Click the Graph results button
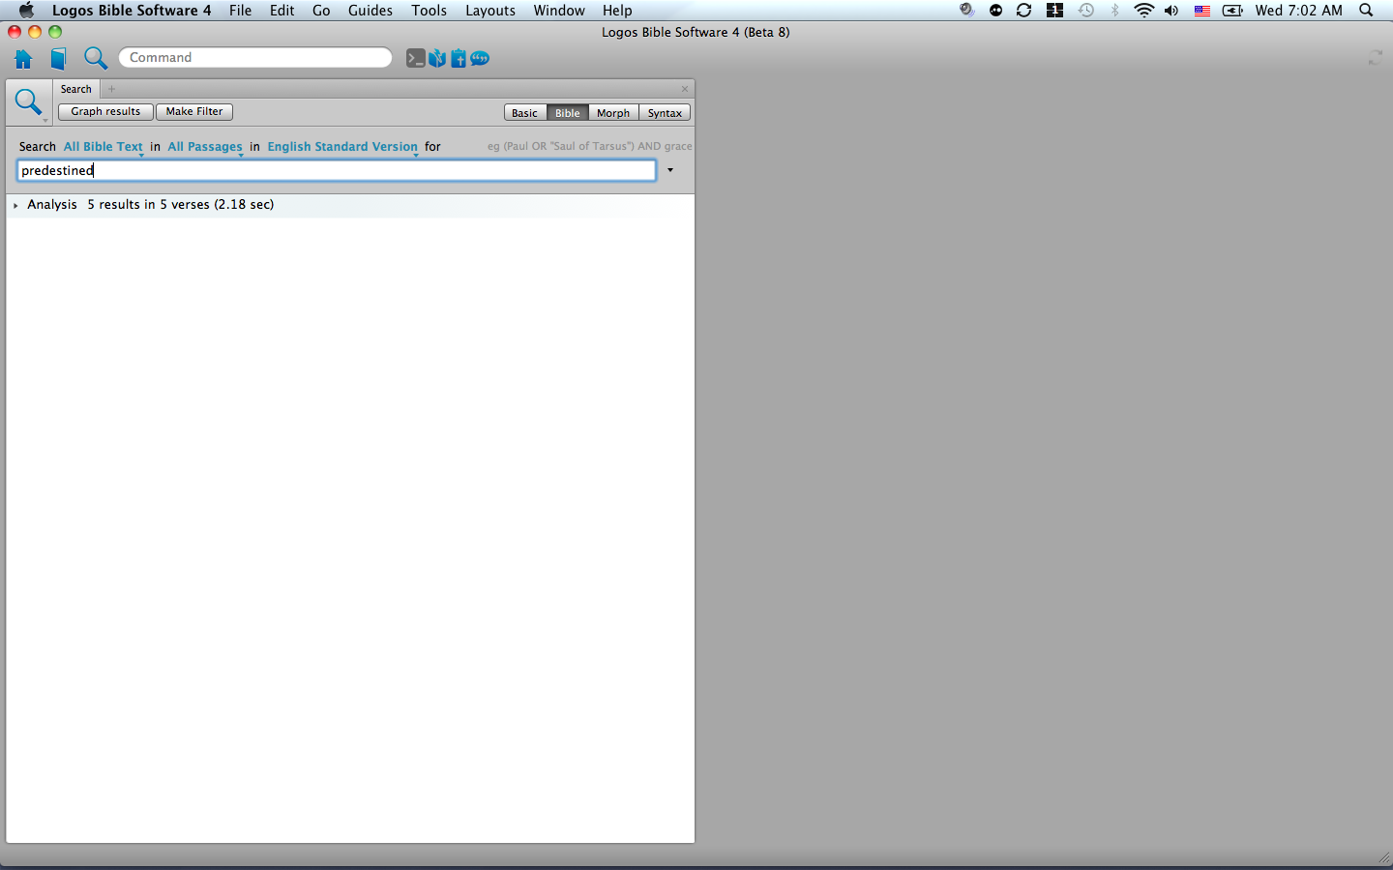 coord(105,112)
